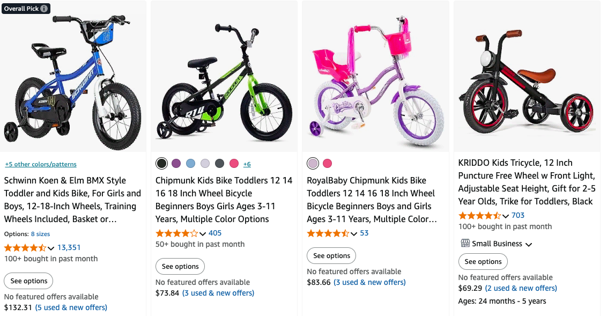This screenshot has width=607, height=316.
Task: View 5 used & new offers for Schwinn
Action: tap(71, 307)
